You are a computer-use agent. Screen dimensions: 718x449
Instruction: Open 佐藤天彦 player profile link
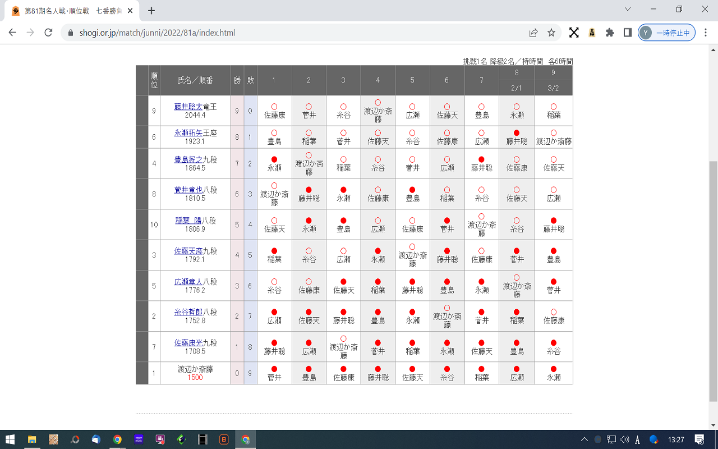[188, 251]
